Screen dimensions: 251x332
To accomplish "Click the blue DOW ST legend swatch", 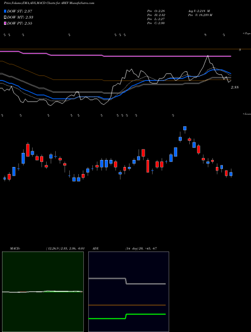I will point(5,11).
